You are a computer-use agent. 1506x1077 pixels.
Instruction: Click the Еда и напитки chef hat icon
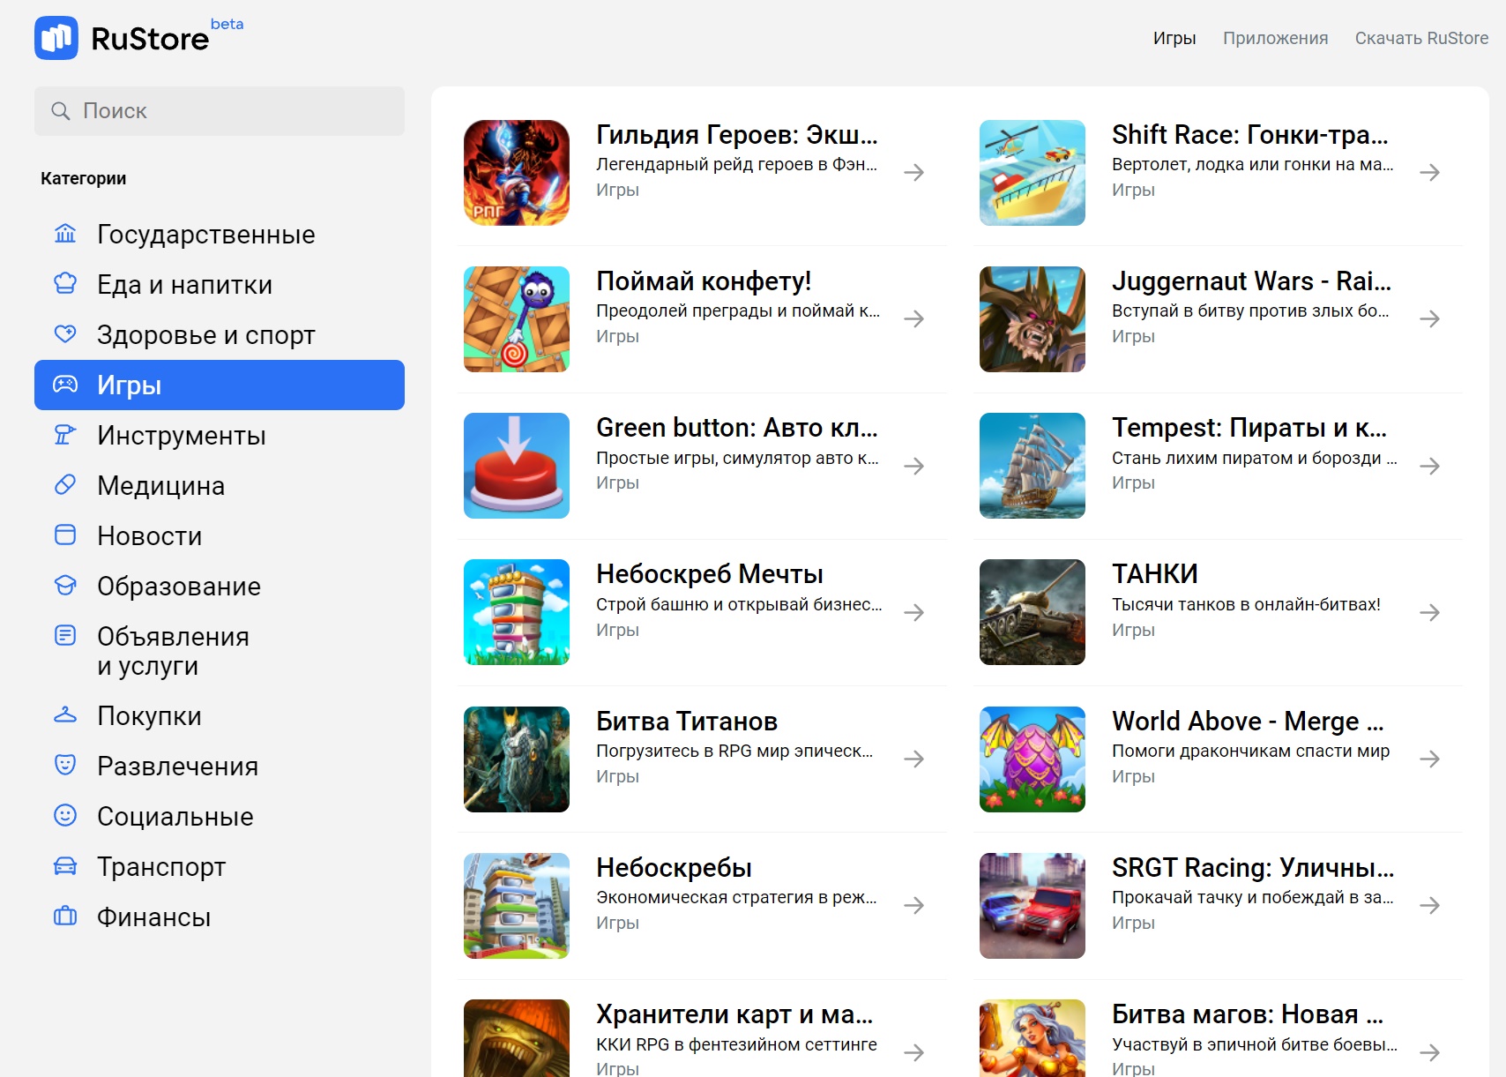click(x=65, y=284)
